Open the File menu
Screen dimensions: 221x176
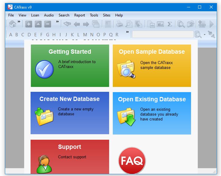click(11, 15)
